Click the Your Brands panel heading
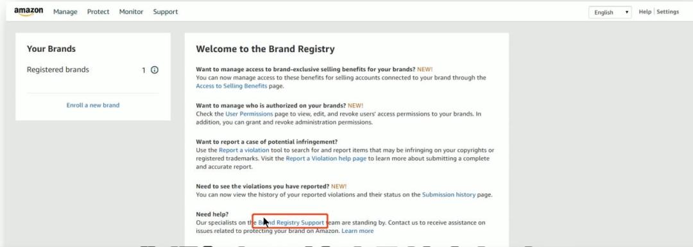The width and height of the screenshot is (693, 247). (51, 49)
